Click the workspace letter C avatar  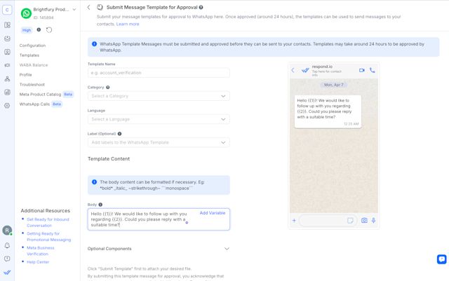tap(7, 10)
